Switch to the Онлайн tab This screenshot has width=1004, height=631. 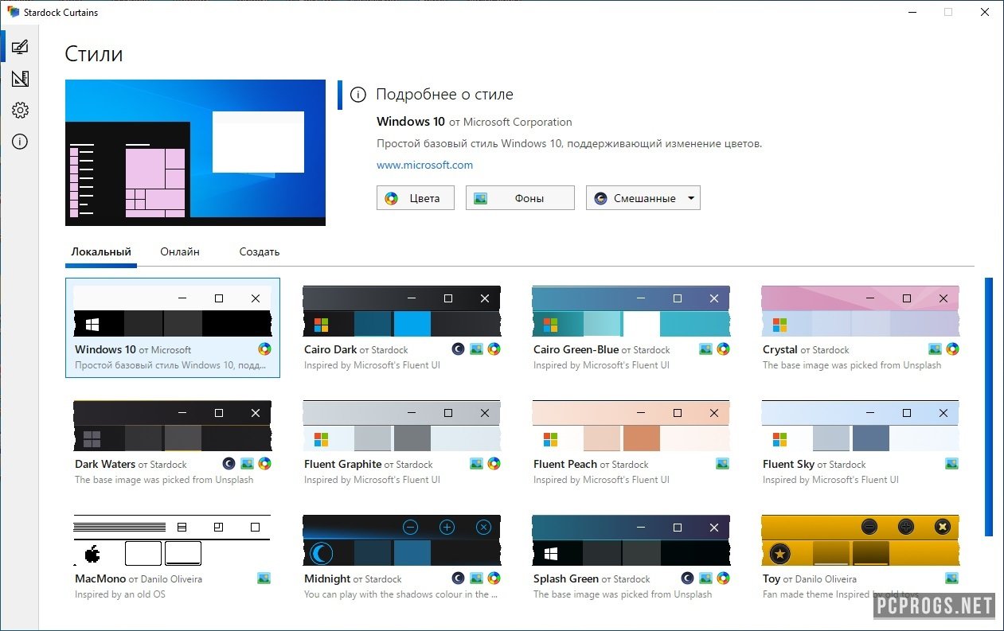pyautogui.click(x=179, y=251)
